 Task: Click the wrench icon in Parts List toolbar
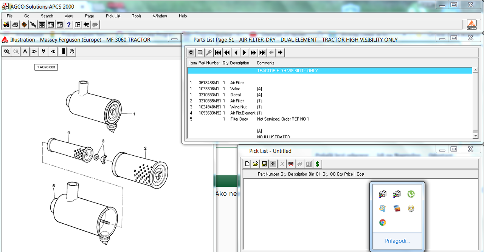click(209, 53)
